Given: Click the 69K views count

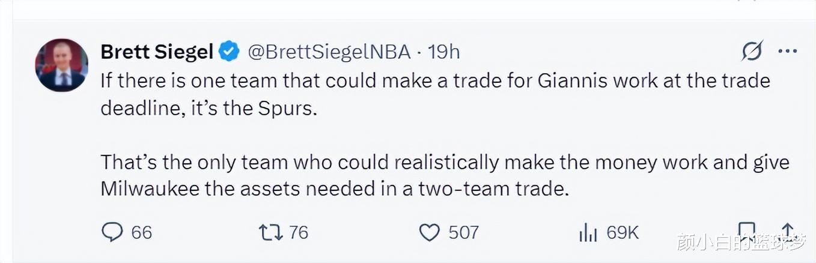Looking at the screenshot, I should click(623, 232).
